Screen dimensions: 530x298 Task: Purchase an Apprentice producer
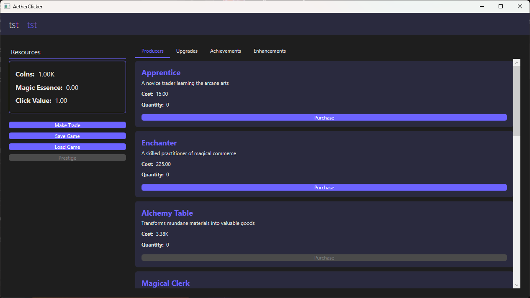(x=324, y=118)
